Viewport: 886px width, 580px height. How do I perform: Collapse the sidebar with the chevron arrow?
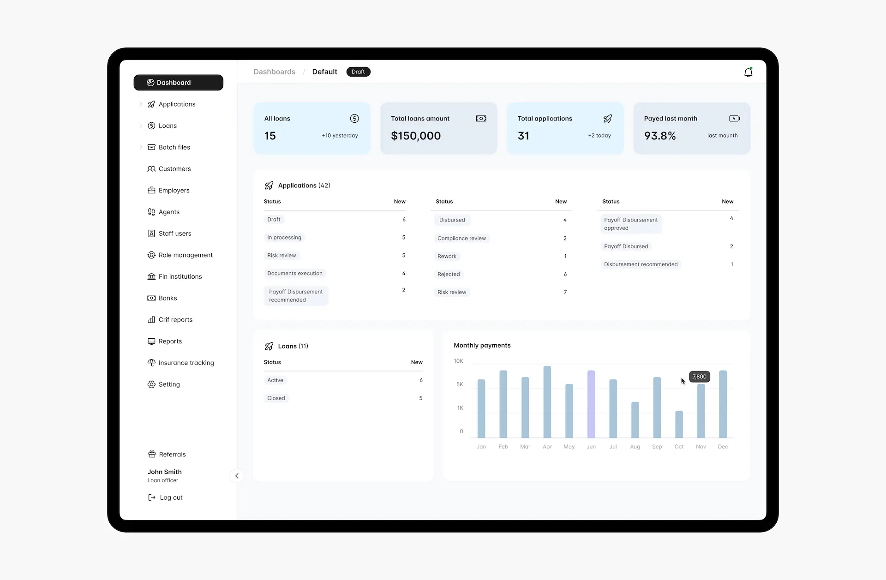click(237, 476)
